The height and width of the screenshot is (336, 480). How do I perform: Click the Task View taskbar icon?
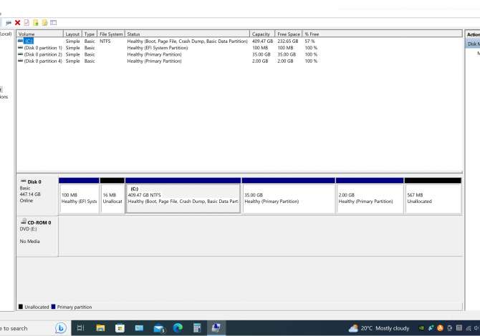(x=81, y=328)
